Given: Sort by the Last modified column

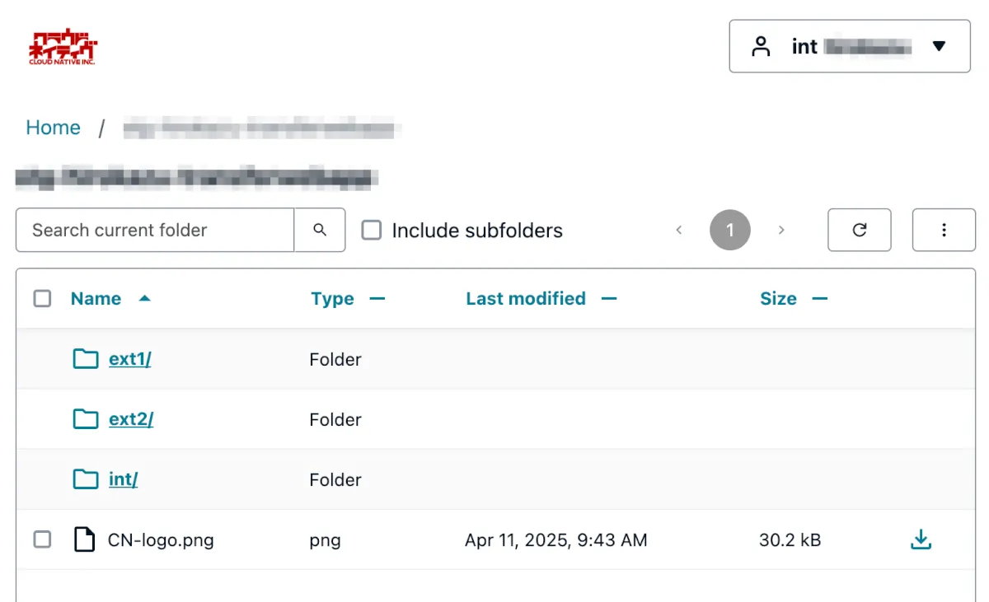Looking at the screenshot, I should [x=526, y=299].
